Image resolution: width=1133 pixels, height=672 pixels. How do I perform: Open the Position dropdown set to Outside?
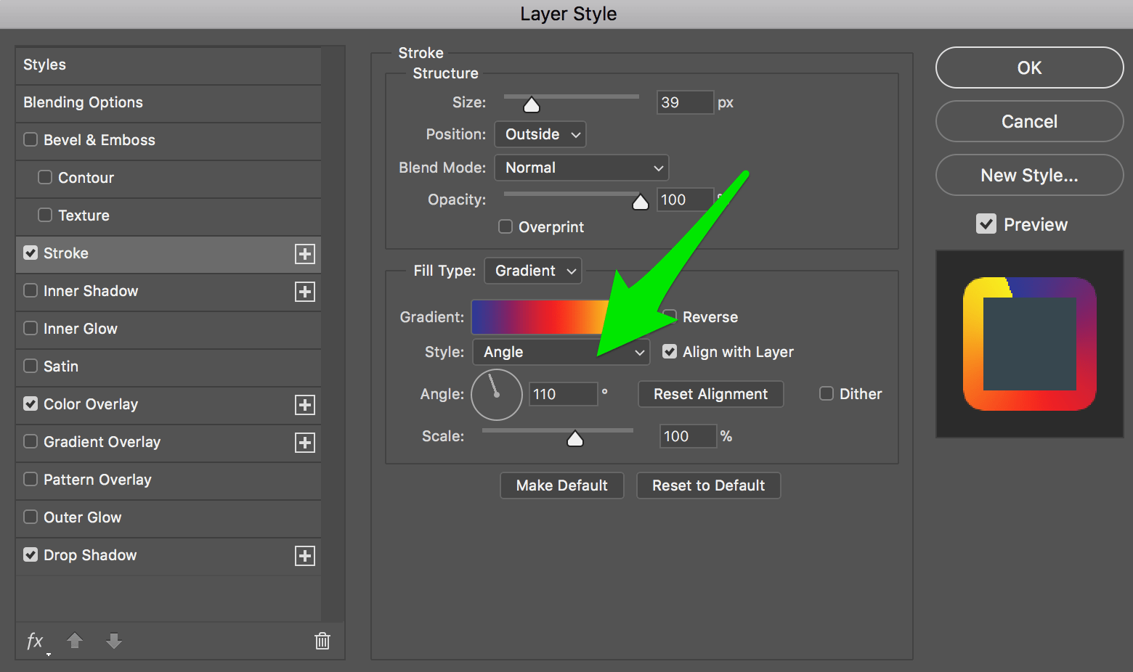coord(540,134)
